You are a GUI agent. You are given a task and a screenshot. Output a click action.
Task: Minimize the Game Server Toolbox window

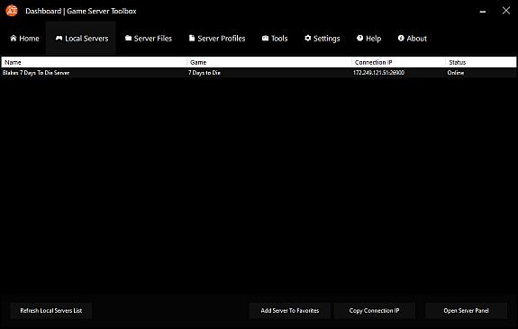(483, 11)
